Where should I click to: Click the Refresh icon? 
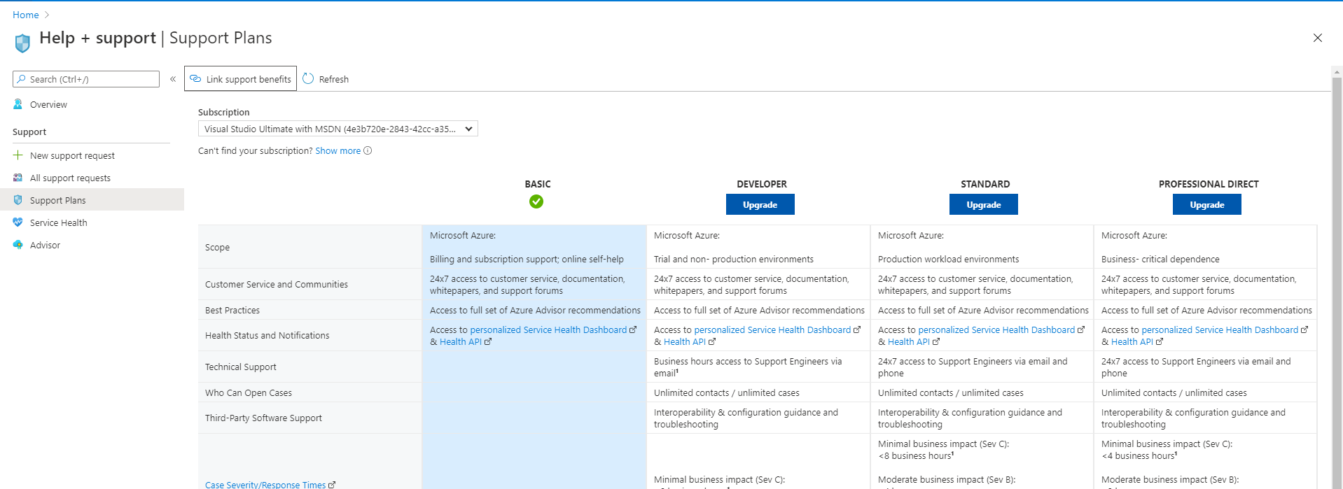coord(308,79)
